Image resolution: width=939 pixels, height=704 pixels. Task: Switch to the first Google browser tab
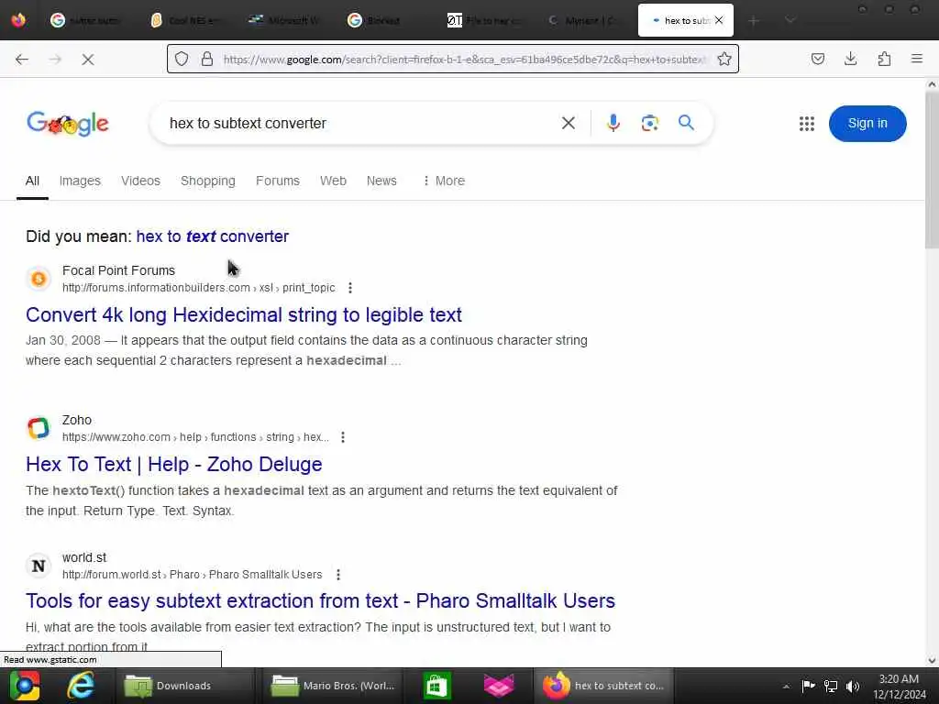click(87, 20)
